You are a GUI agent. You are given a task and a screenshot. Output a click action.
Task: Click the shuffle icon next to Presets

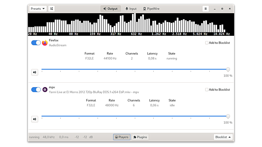tap(52, 9)
